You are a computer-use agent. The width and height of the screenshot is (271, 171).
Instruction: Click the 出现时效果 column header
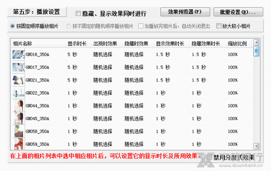105,44
